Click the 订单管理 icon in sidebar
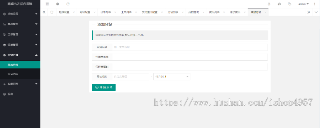This screenshot has height=128, width=320. [x=5, y=45]
